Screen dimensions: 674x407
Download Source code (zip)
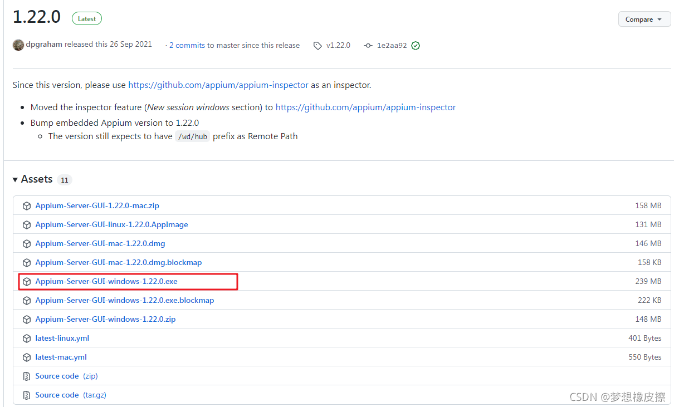pos(67,376)
